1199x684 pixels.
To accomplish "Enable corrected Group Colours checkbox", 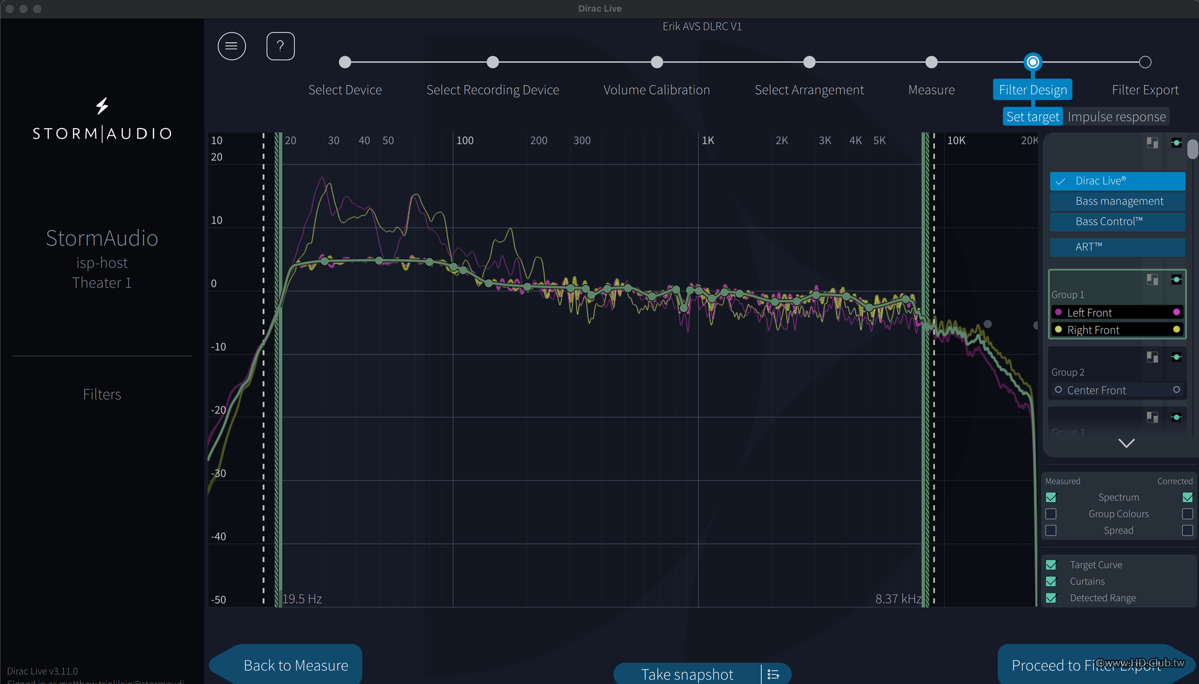I will [1187, 513].
